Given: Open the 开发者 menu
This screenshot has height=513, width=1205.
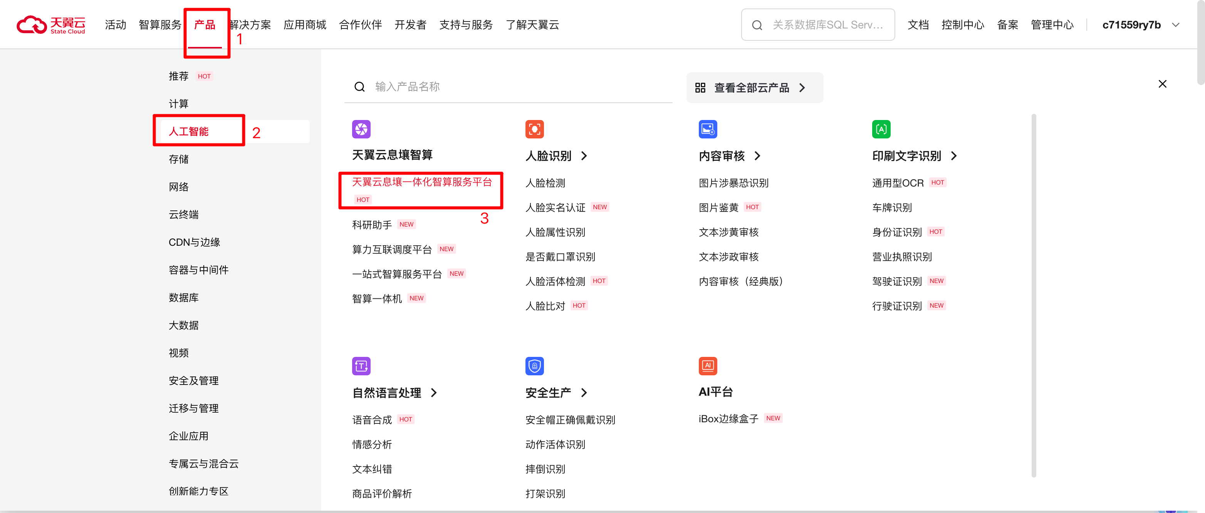Looking at the screenshot, I should (x=410, y=25).
